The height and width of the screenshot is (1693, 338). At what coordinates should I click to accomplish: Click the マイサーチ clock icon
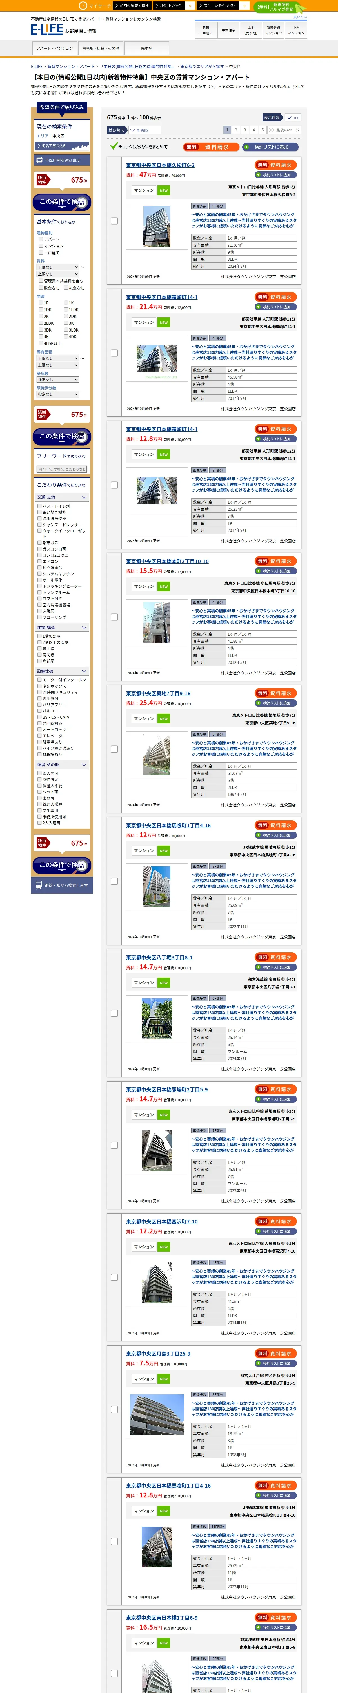pyautogui.click(x=83, y=5)
